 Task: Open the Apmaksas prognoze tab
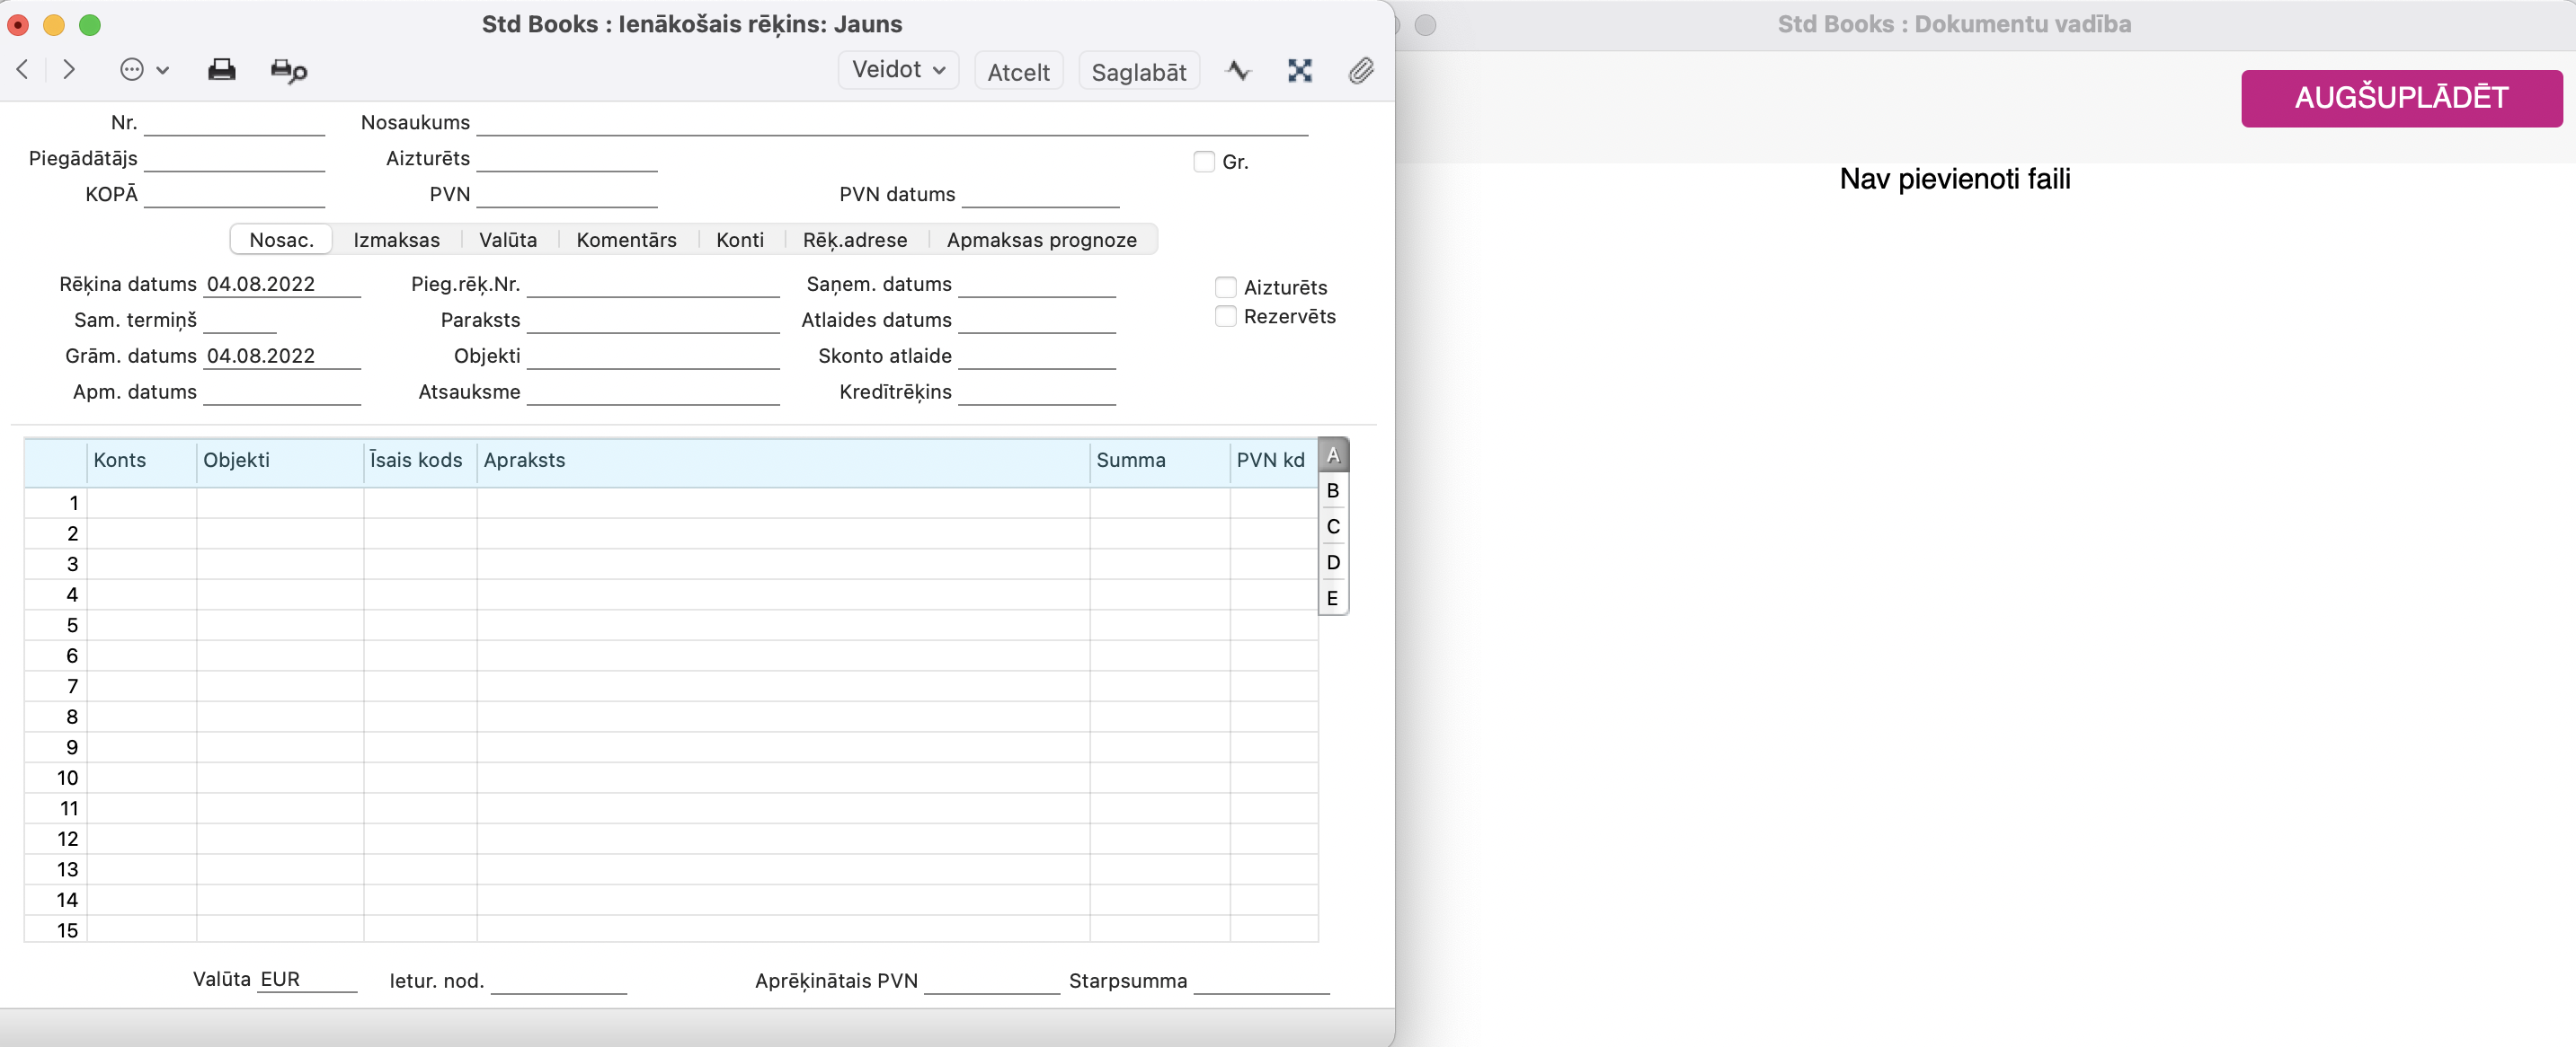coord(1041,240)
